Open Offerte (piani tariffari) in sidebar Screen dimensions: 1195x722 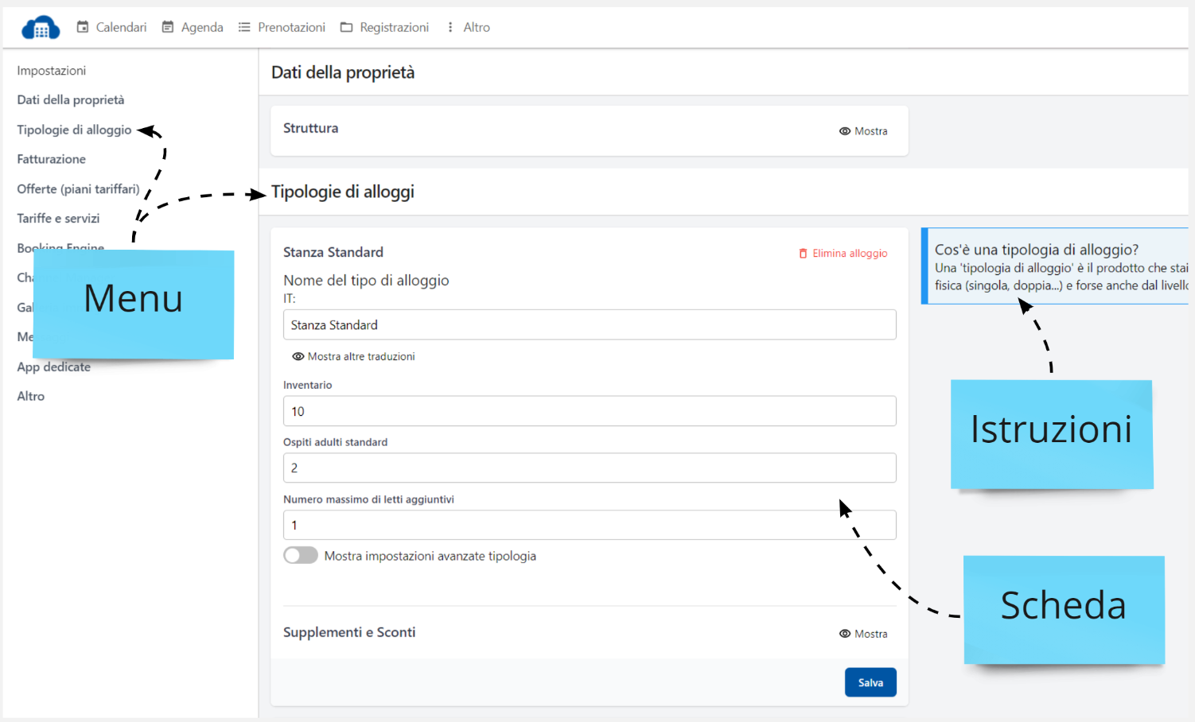click(x=78, y=189)
